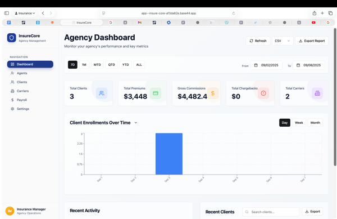Click the IM user avatar
Image resolution: width=337 pixels, height=219 pixels.
pyautogui.click(x=10, y=211)
